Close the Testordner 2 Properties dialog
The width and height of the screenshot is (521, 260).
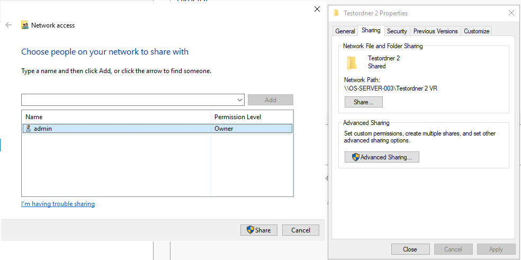[x=410, y=249]
